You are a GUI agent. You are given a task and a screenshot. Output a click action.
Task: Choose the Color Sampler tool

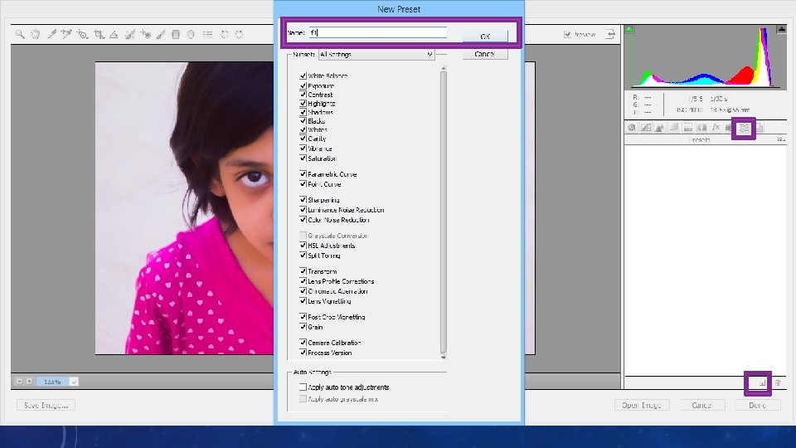point(66,34)
